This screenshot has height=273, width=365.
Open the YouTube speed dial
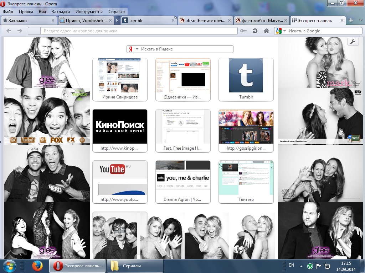120,182
